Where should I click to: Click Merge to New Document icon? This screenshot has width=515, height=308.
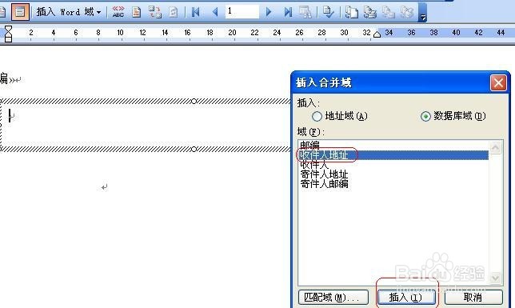(x=351, y=12)
